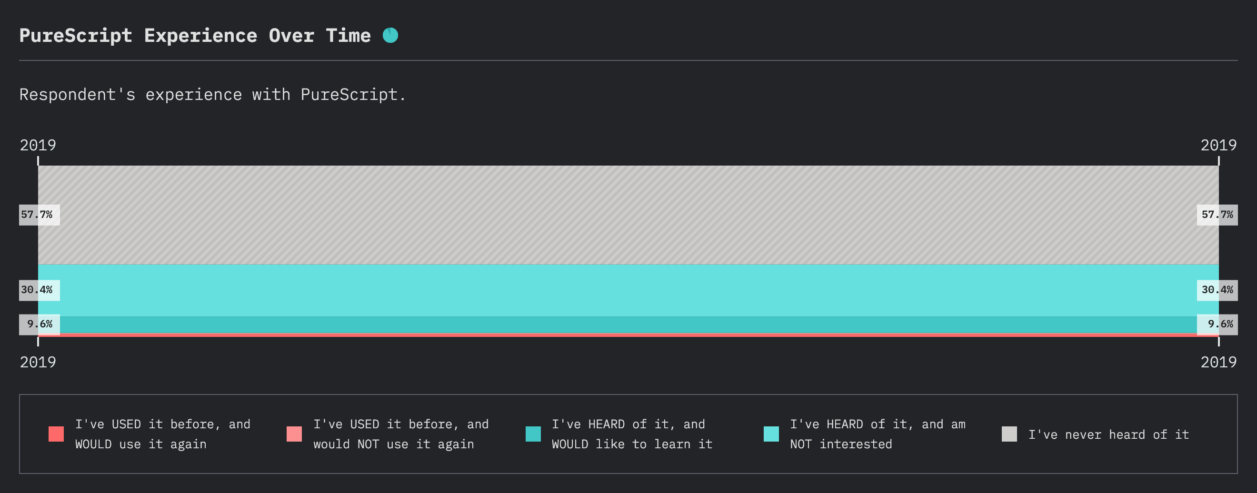This screenshot has height=493, width=1257.
Task: Click the light teal 'not interested' chart band
Action: tap(628, 291)
